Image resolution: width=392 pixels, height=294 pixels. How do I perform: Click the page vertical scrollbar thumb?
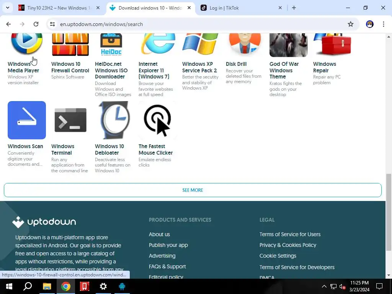(x=388, y=212)
